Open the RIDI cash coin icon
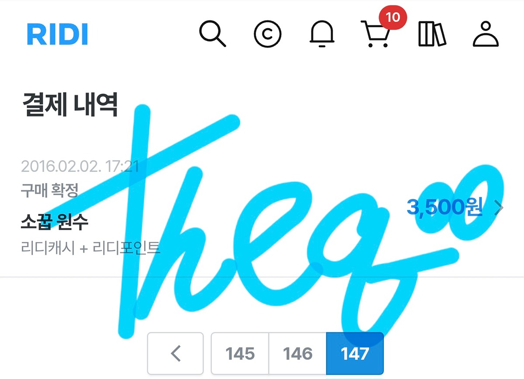Image resolution: width=524 pixels, height=379 pixels. click(268, 34)
